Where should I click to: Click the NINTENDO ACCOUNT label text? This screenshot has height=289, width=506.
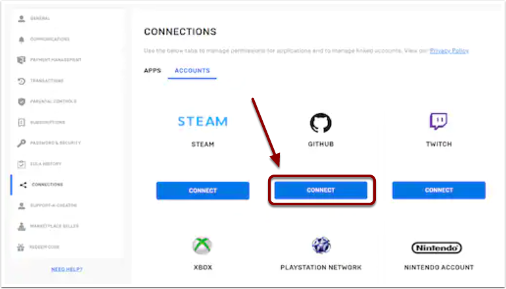[x=439, y=267]
